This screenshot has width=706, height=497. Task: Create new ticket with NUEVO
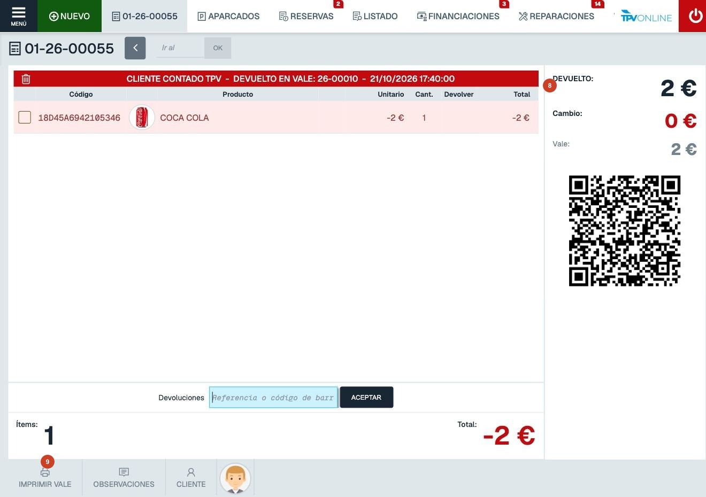[x=70, y=16]
